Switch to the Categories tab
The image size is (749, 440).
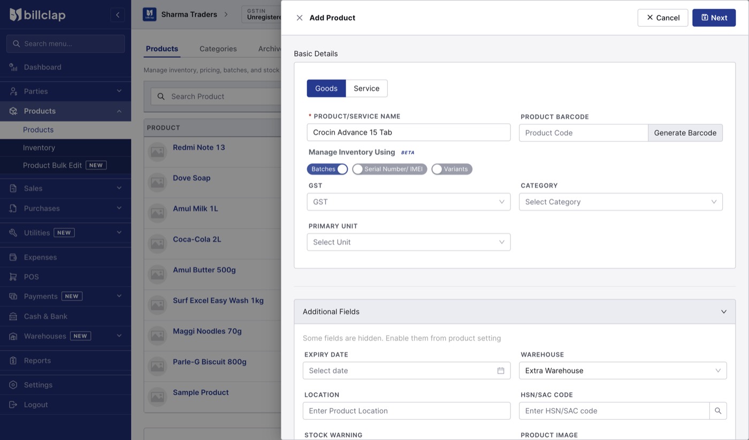pyautogui.click(x=218, y=49)
